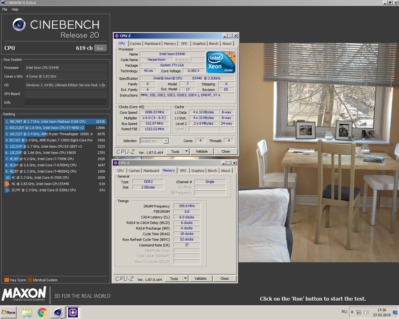Open SPD tab in upper CPU-Z
This screenshot has width=399, height=319.
(184, 44)
